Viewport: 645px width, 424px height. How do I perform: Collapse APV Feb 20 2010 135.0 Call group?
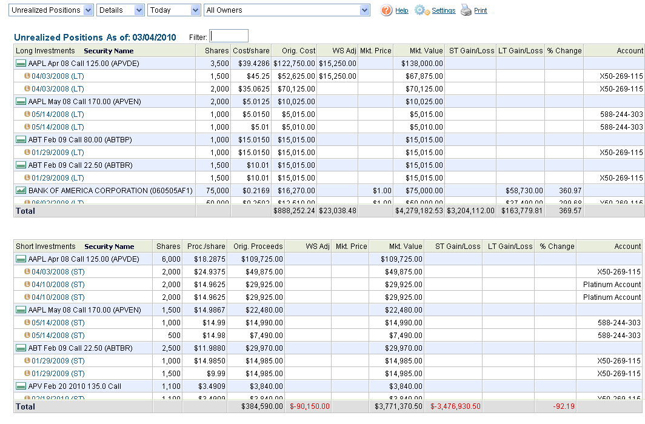[21, 386]
